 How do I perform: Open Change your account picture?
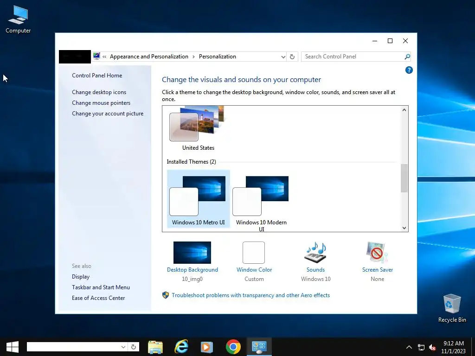(108, 114)
